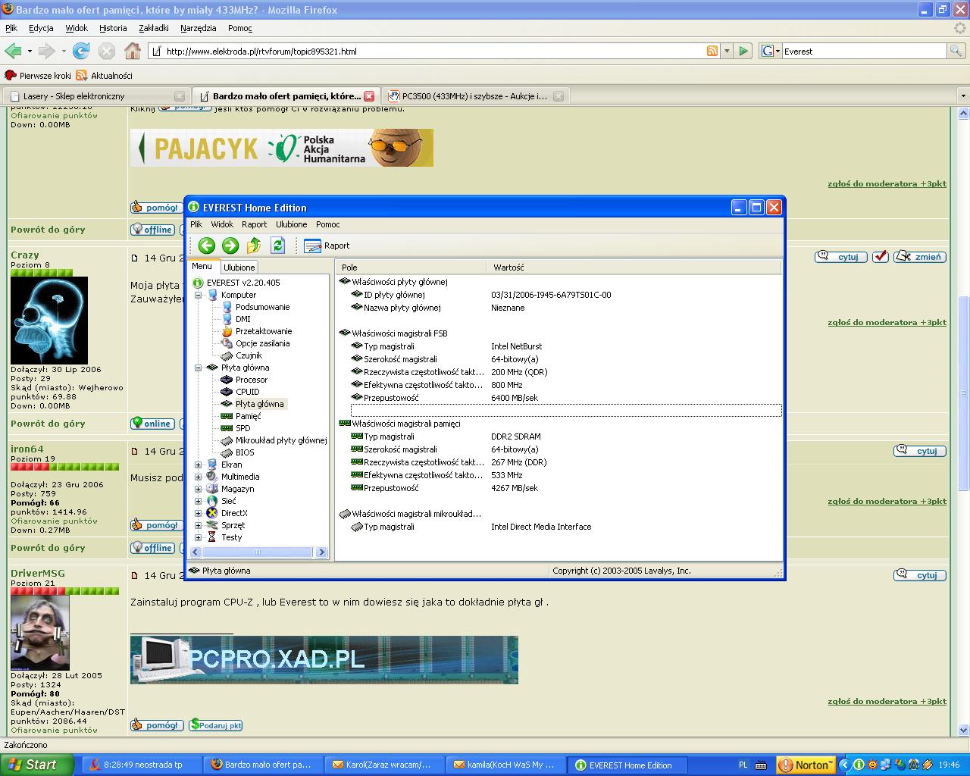The width and height of the screenshot is (970, 776).
Task: Close the 'Bardzo mało ofert pamięci' tab
Action: point(369,96)
